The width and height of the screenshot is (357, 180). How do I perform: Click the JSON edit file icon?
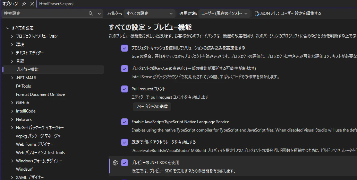click(x=257, y=13)
